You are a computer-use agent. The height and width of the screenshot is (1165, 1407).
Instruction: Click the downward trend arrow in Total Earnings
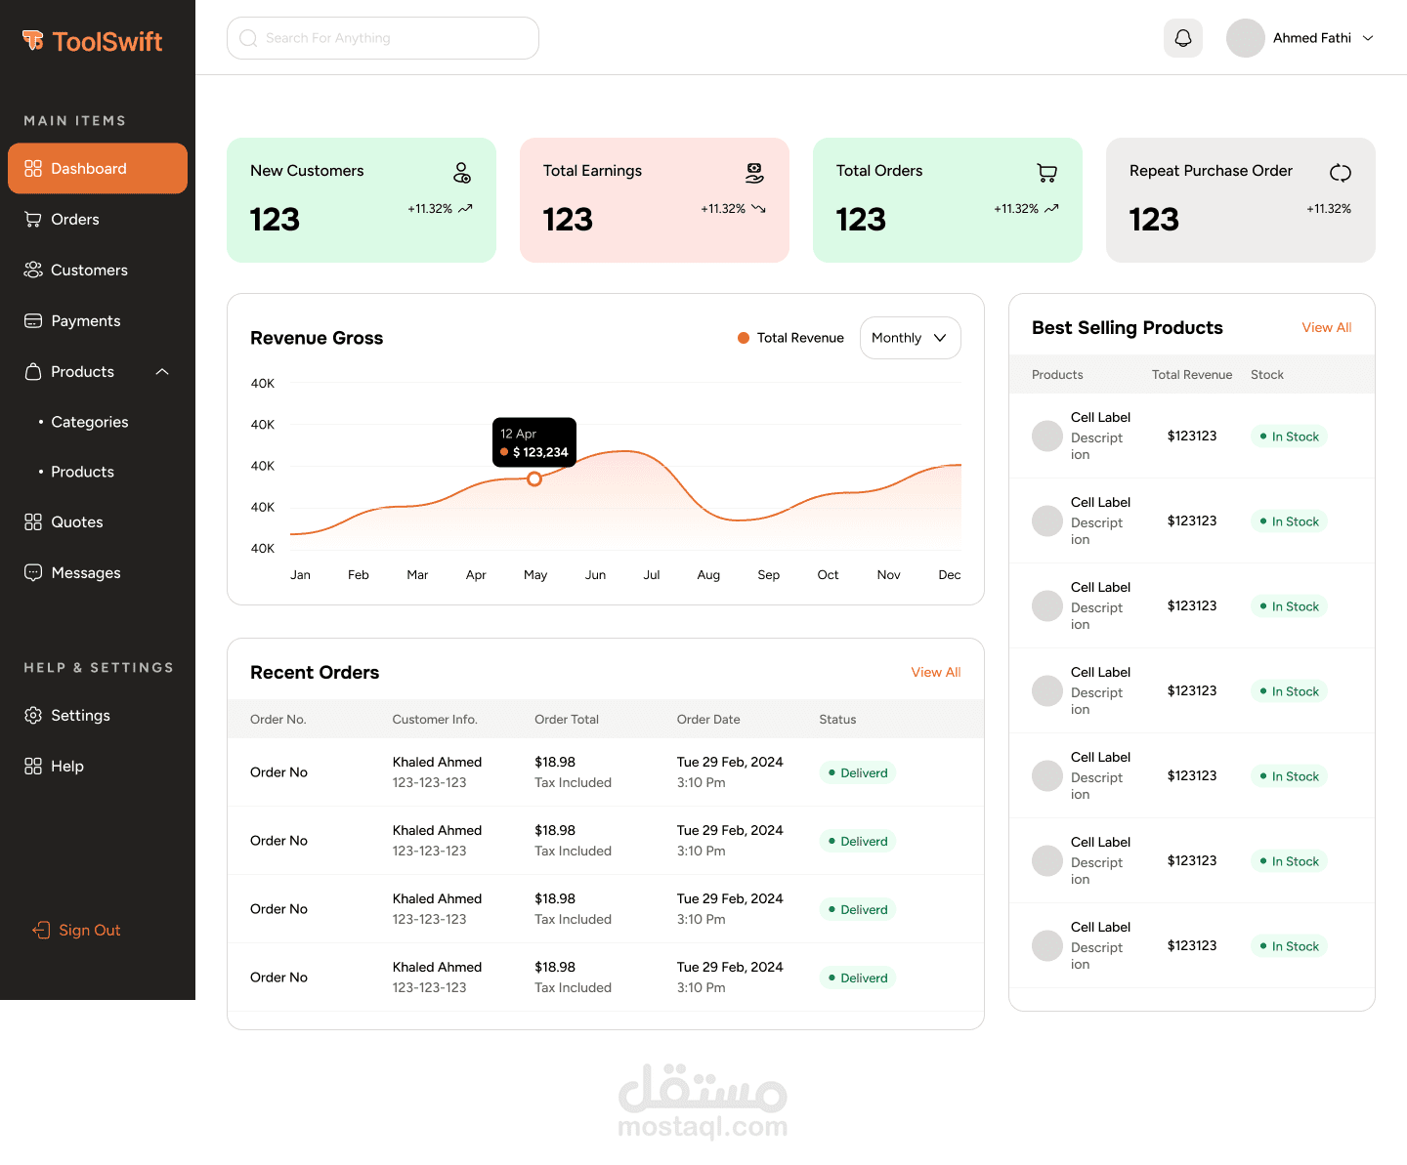tap(758, 208)
